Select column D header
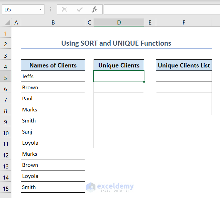The image size is (220, 198). coord(119,22)
